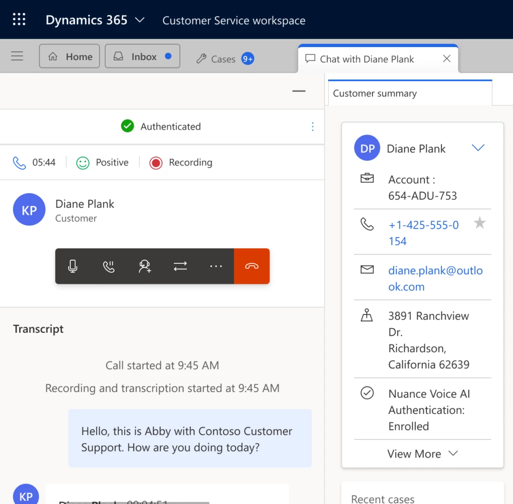The height and width of the screenshot is (504, 513).
Task: Open the site map hamburger menu
Action: pos(17,56)
